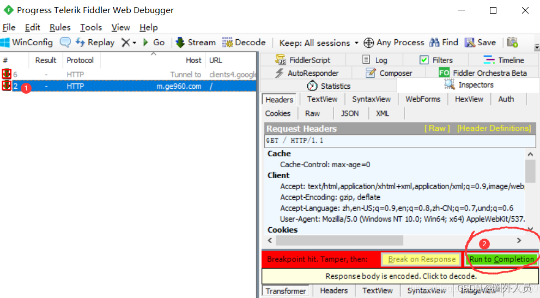Select session 2 m.ge960.com row
This screenshot has height=298, width=540.
click(x=128, y=86)
